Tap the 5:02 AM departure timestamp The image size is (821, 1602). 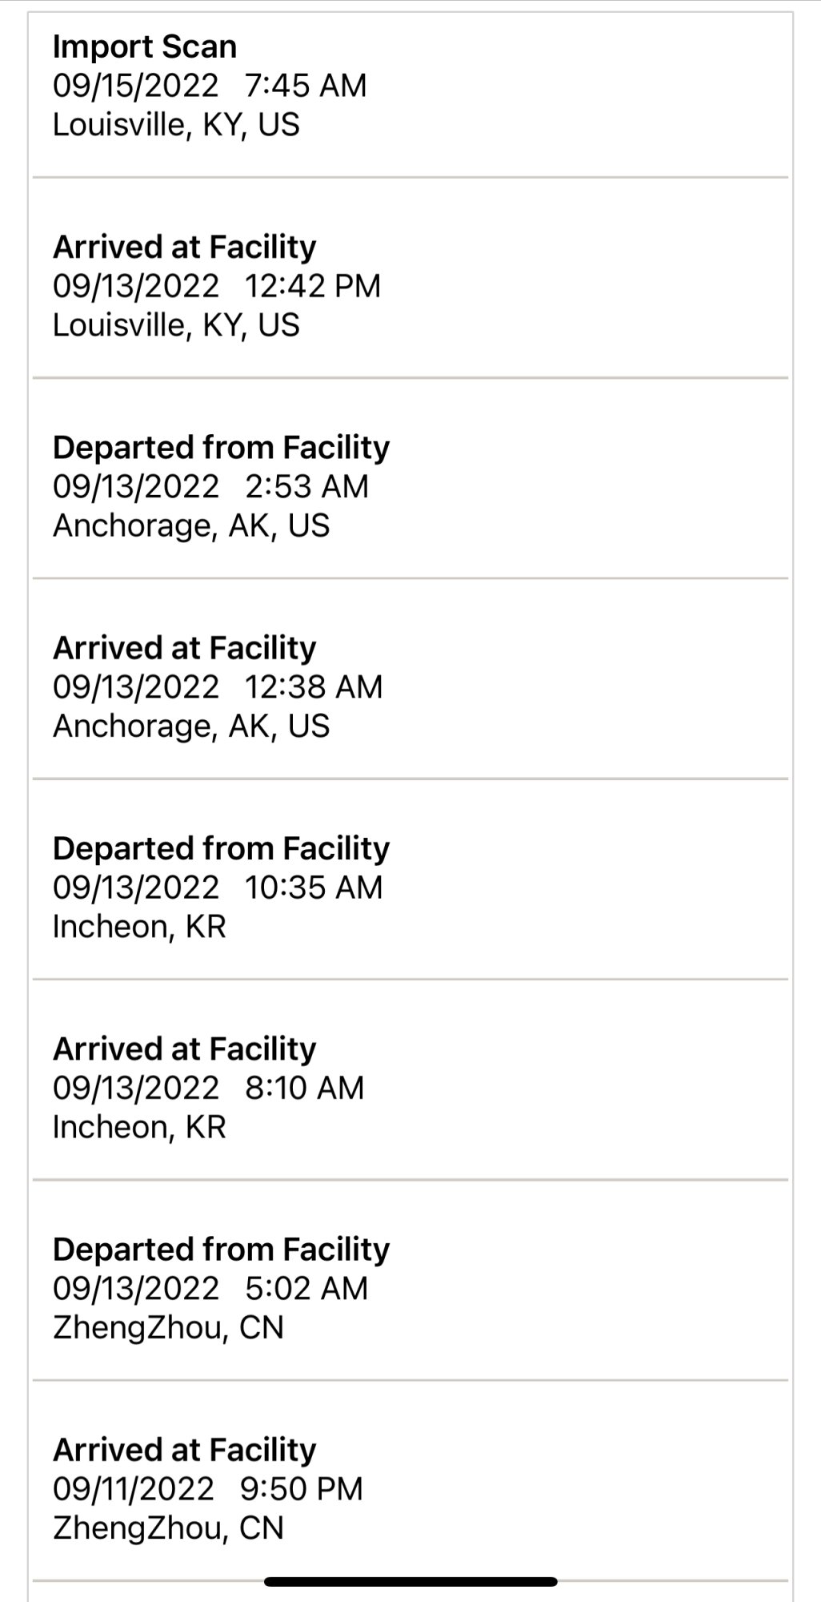[x=210, y=1288]
